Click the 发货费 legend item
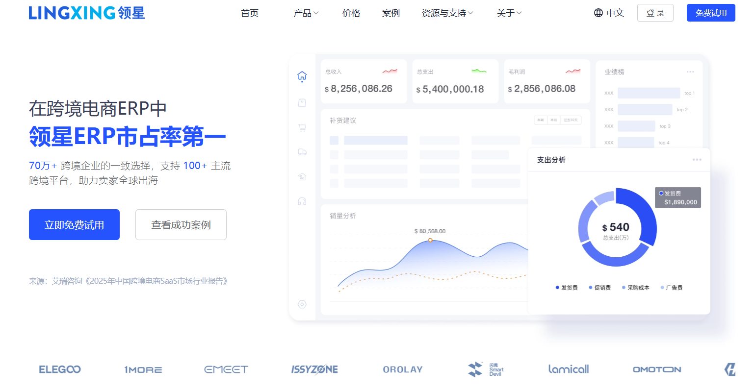The image size is (755, 392). coord(567,288)
